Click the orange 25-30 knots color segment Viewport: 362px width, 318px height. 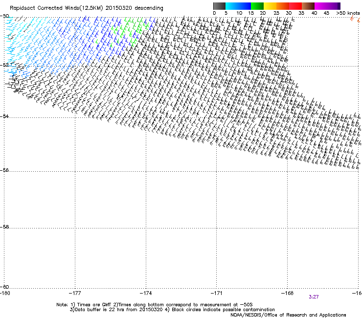point(282,6)
